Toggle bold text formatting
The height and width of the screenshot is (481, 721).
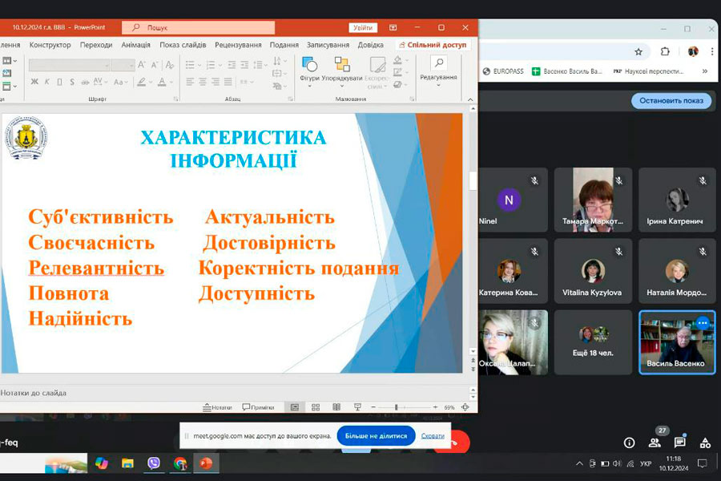[x=34, y=82]
